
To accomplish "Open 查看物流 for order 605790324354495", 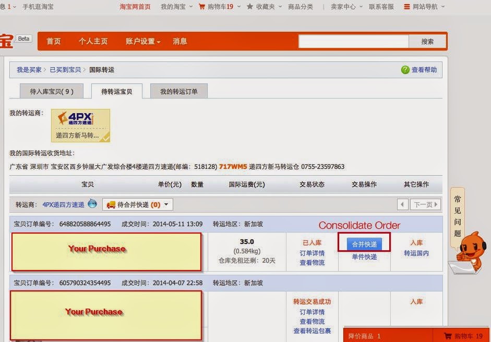I will [x=312, y=321].
